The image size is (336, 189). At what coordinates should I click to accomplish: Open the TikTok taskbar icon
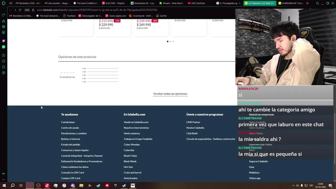(47, 186)
